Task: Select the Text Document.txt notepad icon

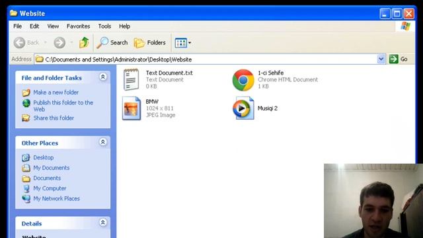Action: (131, 79)
